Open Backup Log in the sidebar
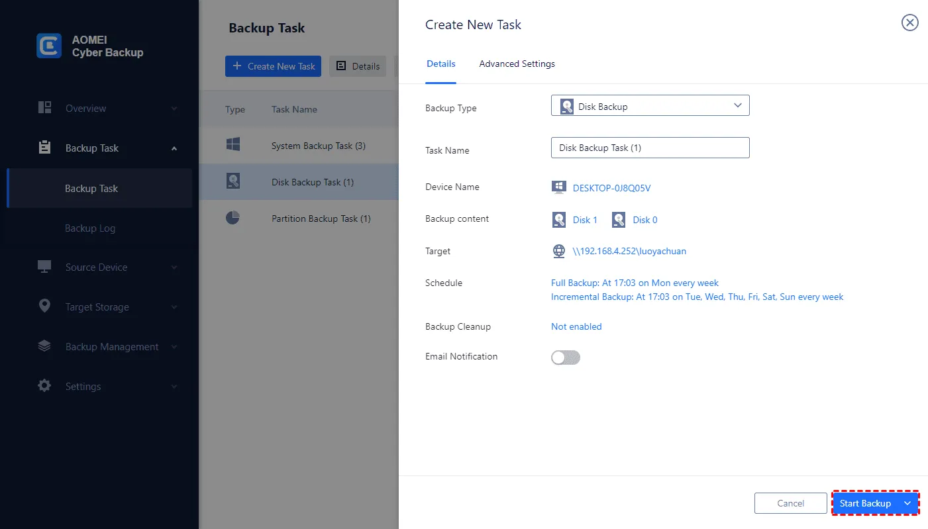 pos(90,228)
